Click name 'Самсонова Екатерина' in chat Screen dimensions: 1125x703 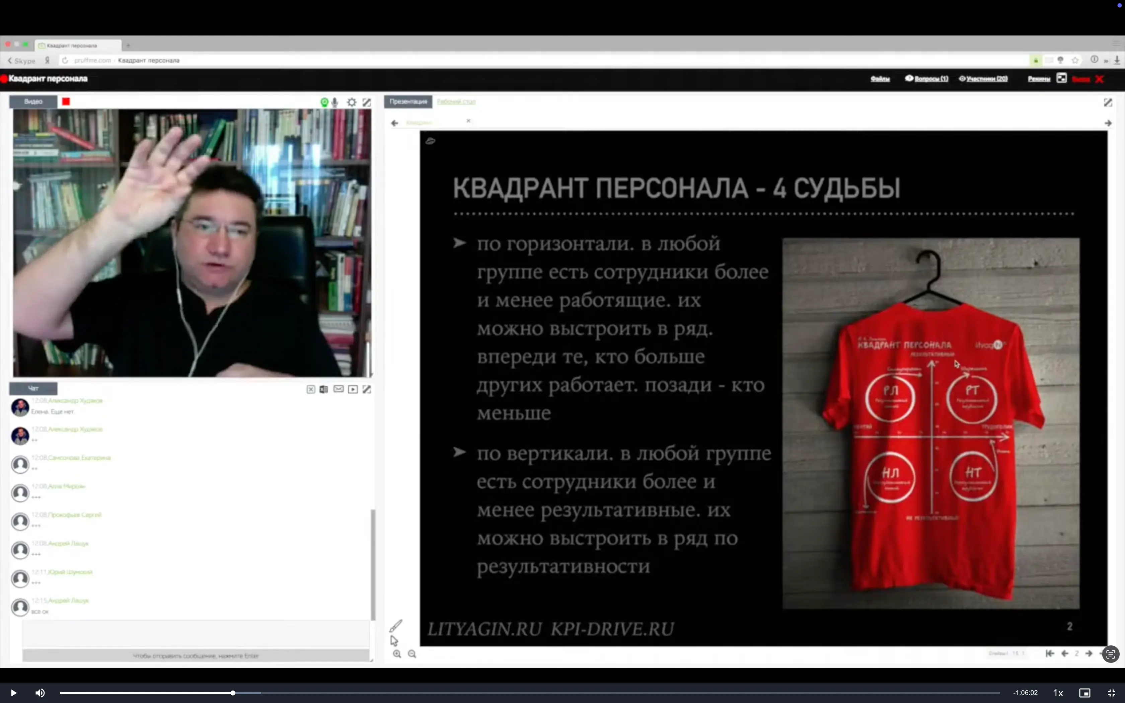point(79,458)
